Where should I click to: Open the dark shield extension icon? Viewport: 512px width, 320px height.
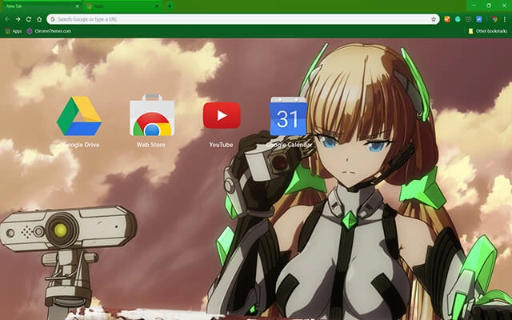coord(468,19)
